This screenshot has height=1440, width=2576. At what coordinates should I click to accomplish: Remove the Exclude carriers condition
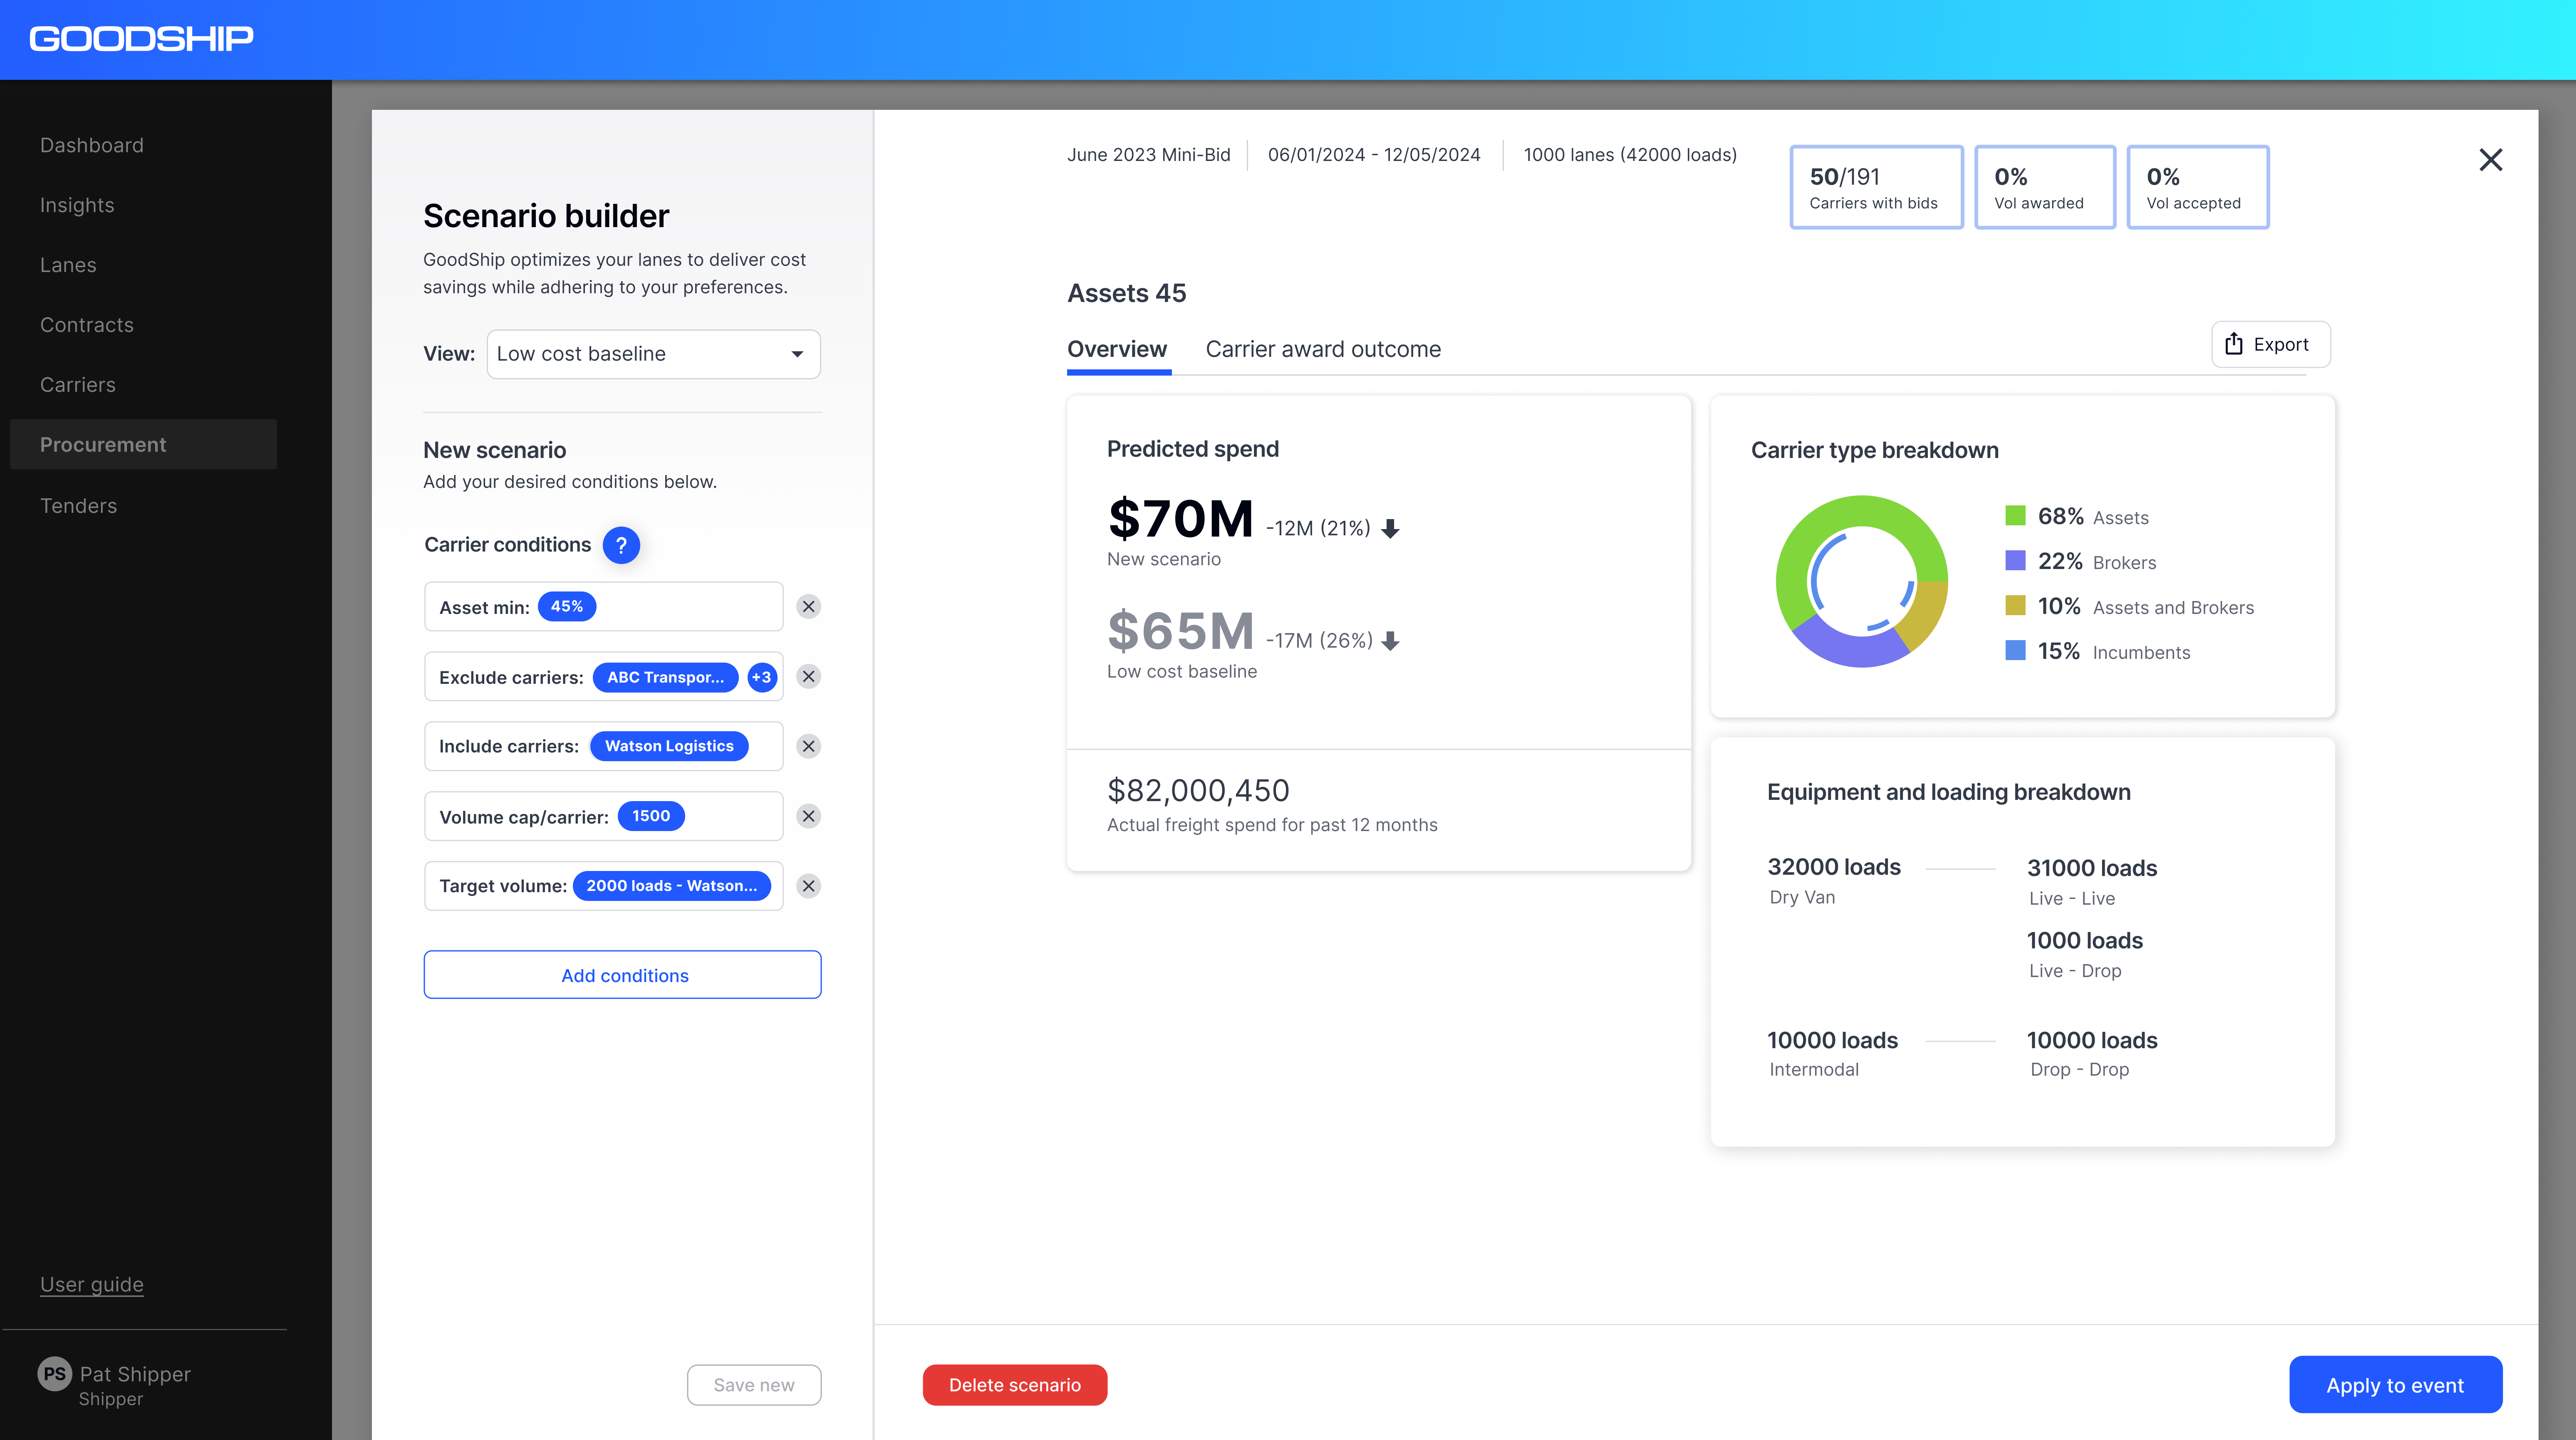coord(808,677)
